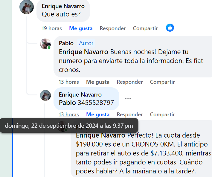This screenshot has width=212, height=177.
Task: Share the 'Que auto es?' comment
Action: pyautogui.click(x=145, y=28)
